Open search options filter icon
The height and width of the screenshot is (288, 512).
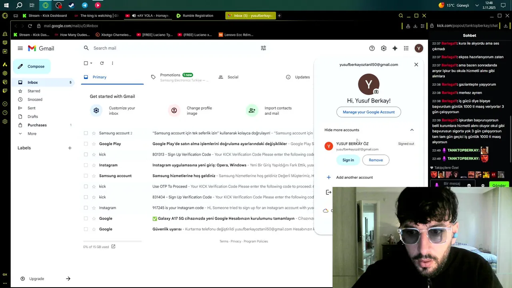point(263,48)
